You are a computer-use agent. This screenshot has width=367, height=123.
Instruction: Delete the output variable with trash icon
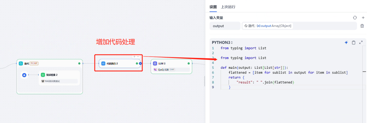[x=362, y=26]
